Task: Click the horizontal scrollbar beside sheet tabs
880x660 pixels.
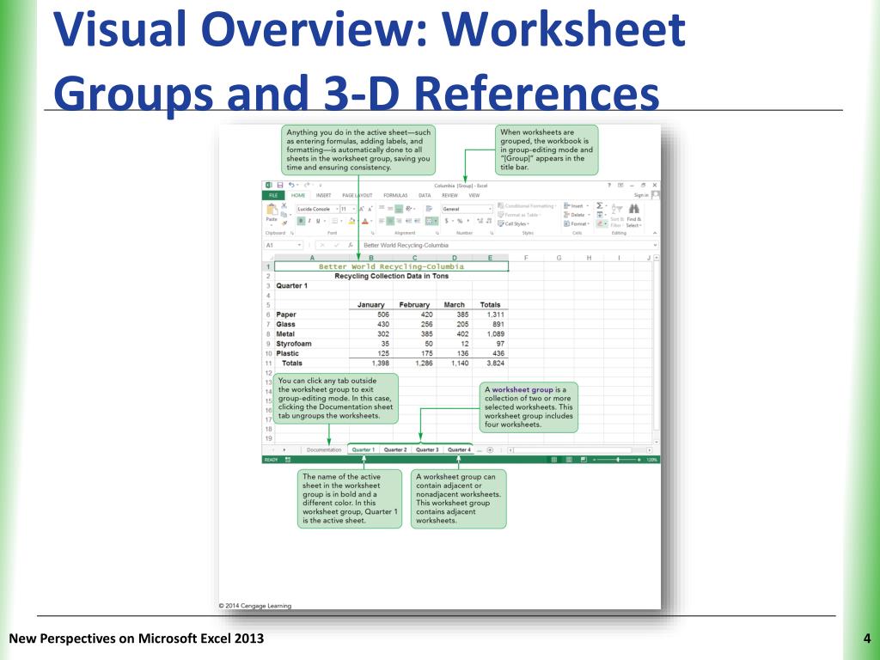Action: [x=580, y=450]
